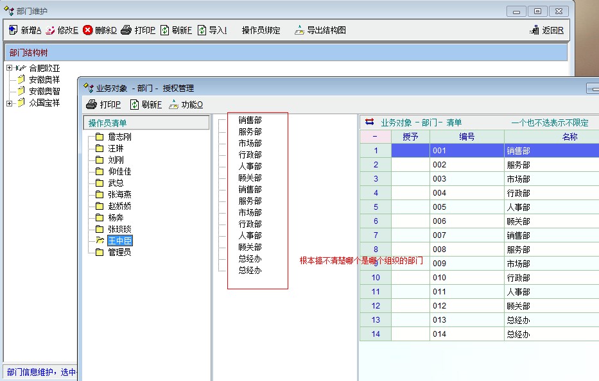This screenshot has width=599, height=381.
Task: Click the 编号 column header
Action: (467, 137)
